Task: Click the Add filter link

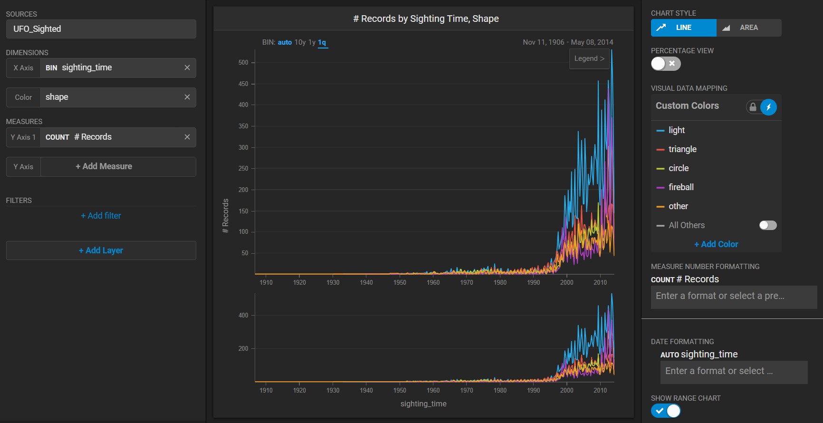Action: 101,216
